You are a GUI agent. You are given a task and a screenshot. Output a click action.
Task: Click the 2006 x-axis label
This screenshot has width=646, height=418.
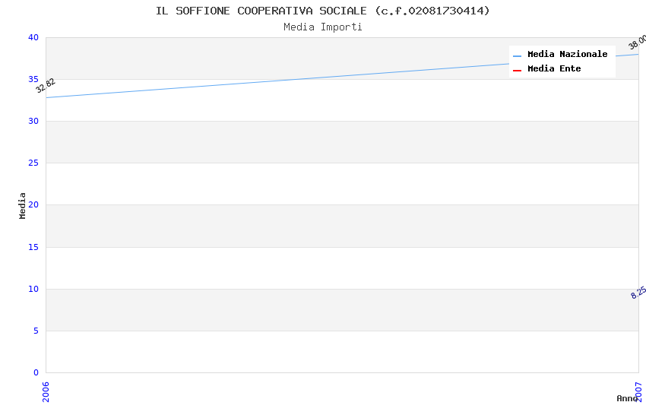click(x=46, y=391)
